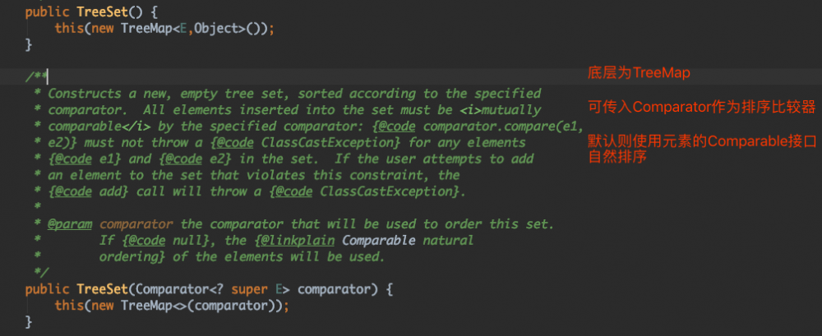Click the italic comparator parameter name in Javadoc
Viewport: 822px width, 336px height.
coord(136,224)
